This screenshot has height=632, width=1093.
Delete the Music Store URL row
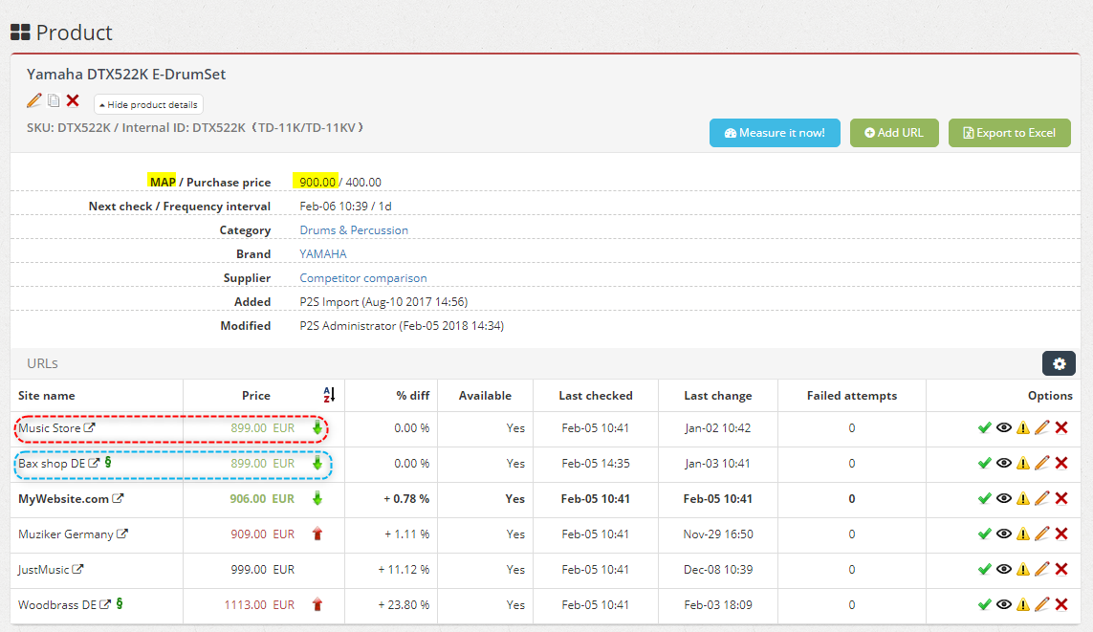click(x=1061, y=427)
